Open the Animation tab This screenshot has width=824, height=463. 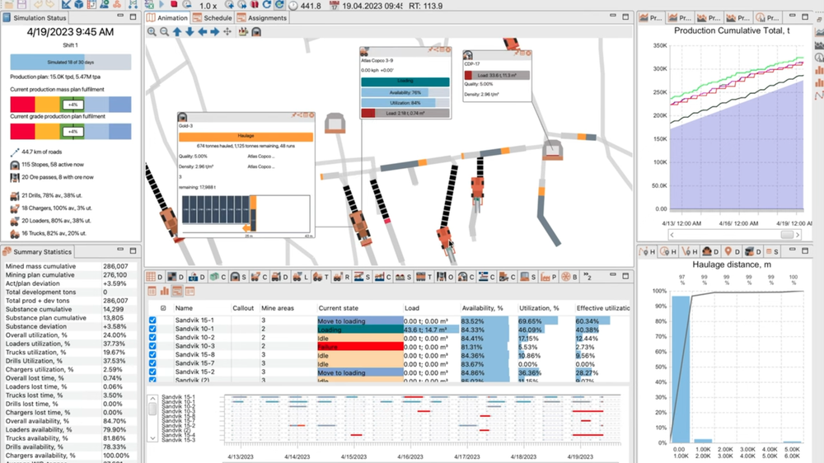point(167,18)
